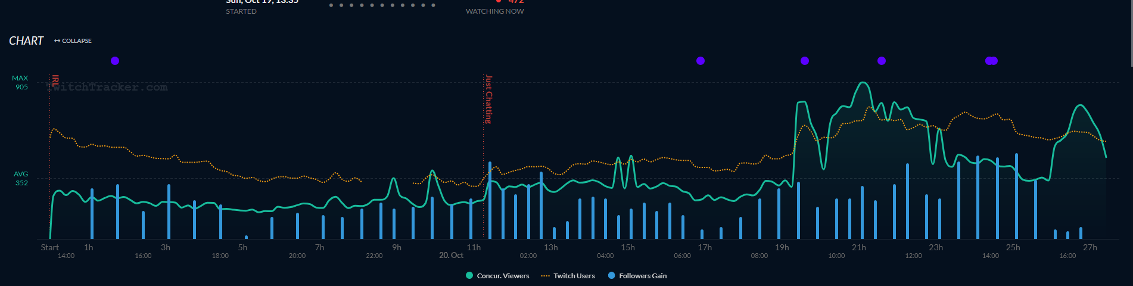The width and height of the screenshot is (1133, 286).
Task: Click the CHART section heading
Action: [26, 41]
